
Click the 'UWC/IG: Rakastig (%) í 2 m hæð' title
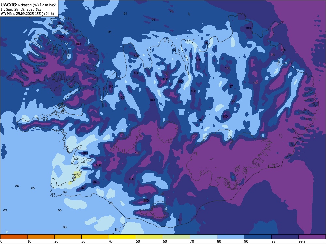pos(28,5)
